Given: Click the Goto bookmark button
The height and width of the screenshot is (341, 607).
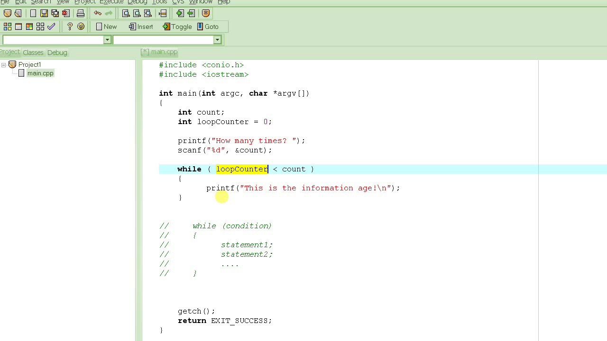Looking at the screenshot, I should tap(208, 27).
